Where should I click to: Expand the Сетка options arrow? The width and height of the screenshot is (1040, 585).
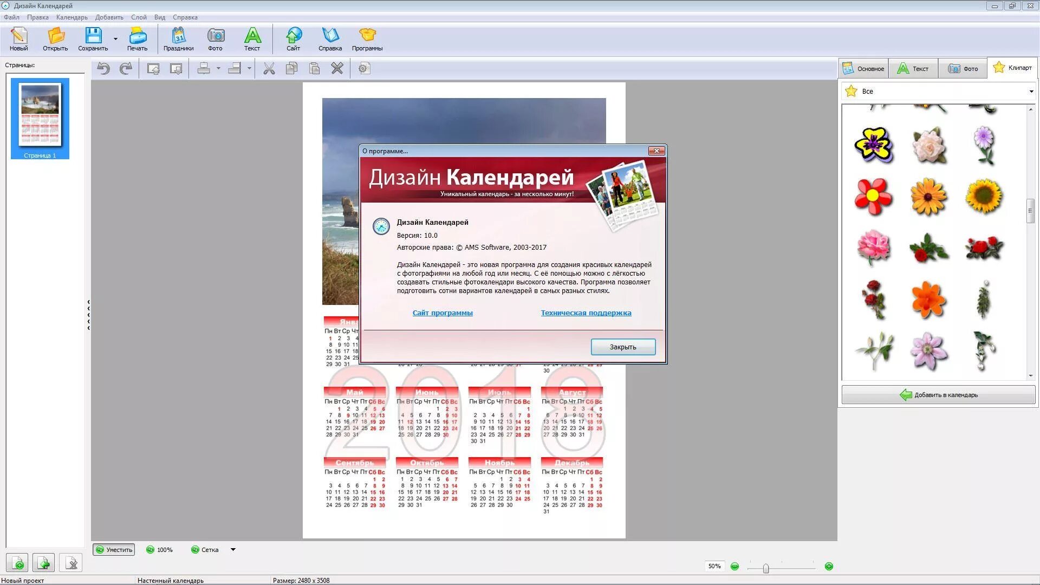[x=233, y=550]
